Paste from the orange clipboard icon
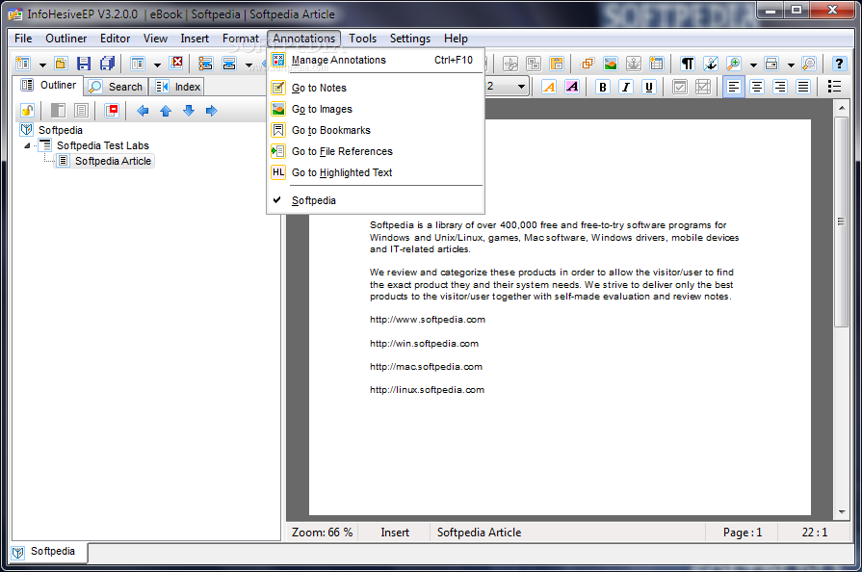The width and height of the screenshot is (862, 572). [557, 64]
